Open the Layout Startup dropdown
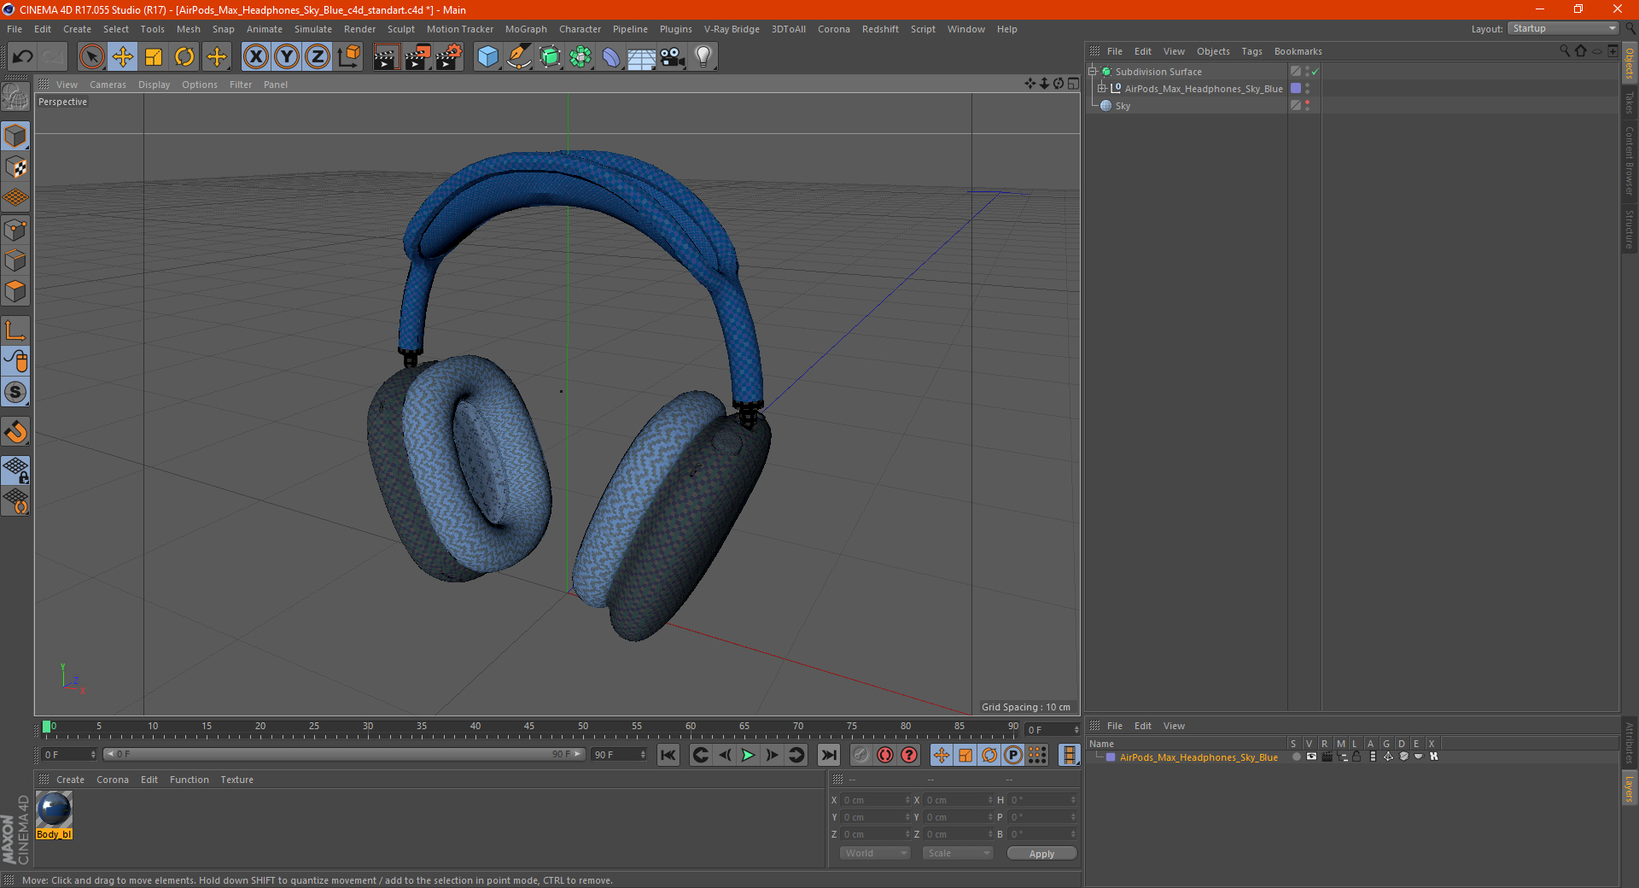Screen dimensions: 1639x888 coord(1564,28)
